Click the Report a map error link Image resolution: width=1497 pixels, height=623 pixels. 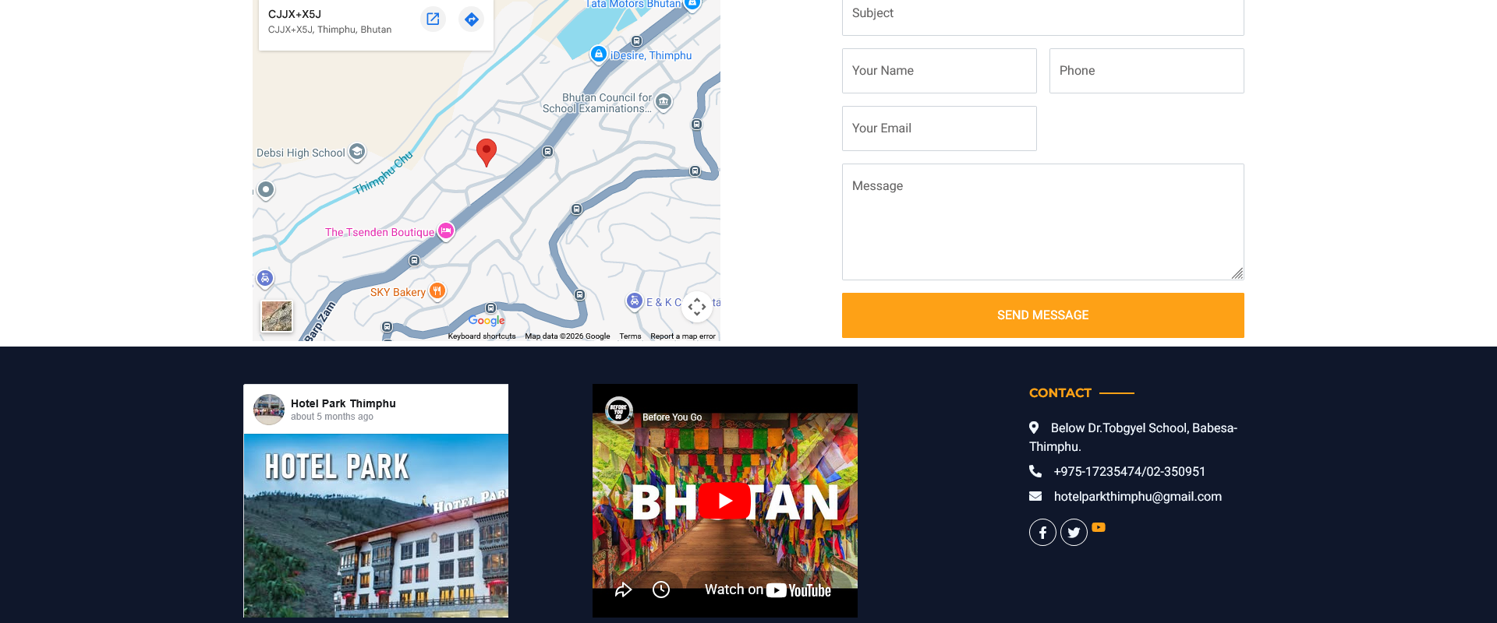click(x=682, y=336)
